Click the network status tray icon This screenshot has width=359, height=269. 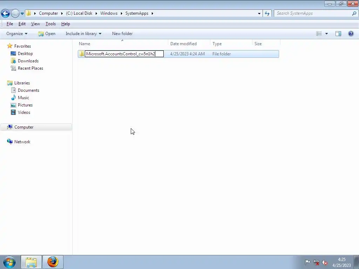point(316,262)
